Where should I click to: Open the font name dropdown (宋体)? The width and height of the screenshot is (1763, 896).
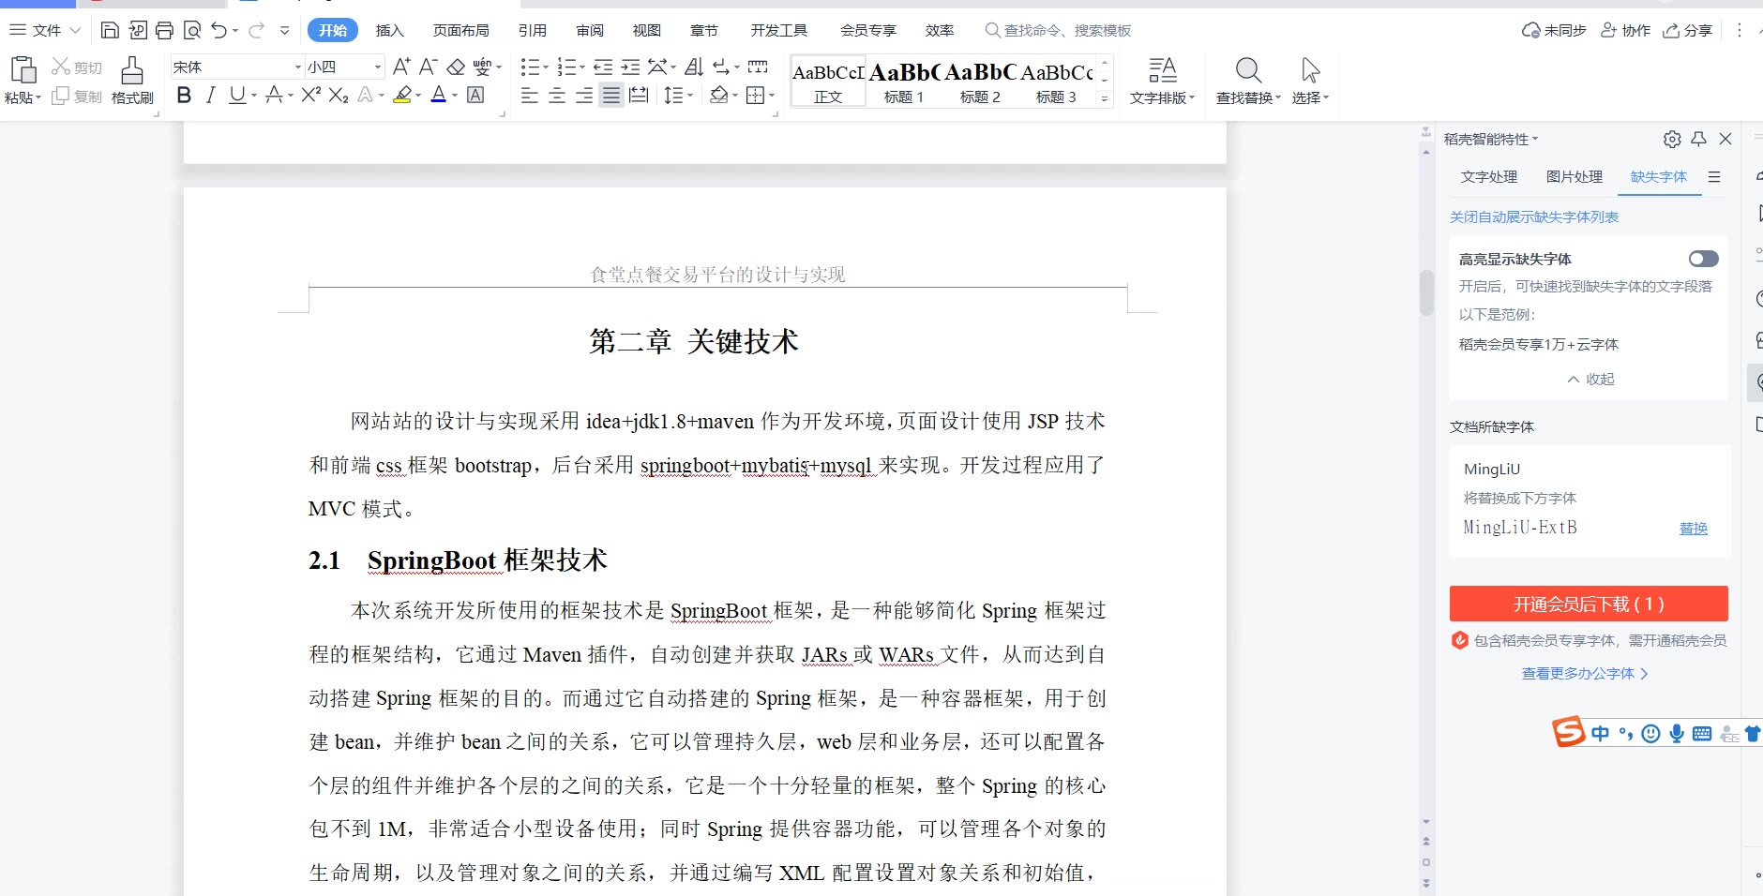tap(298, 67)
